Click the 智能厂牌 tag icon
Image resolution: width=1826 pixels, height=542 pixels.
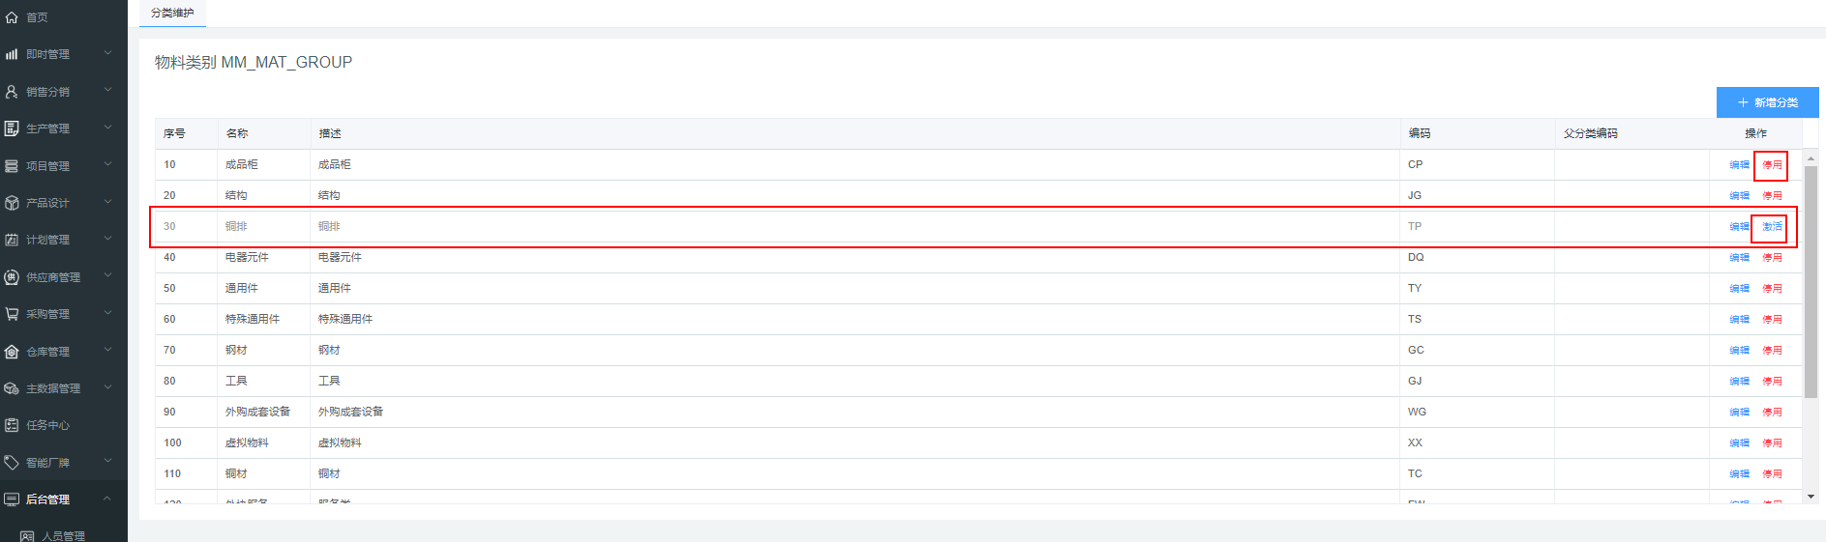[12, 463]
